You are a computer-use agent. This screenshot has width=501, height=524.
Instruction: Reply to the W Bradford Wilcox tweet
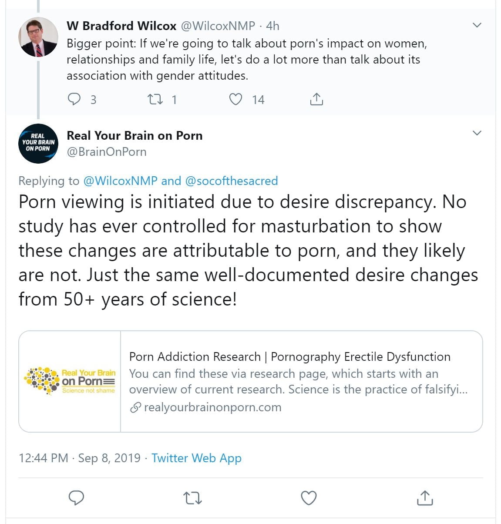coord(74,100)
